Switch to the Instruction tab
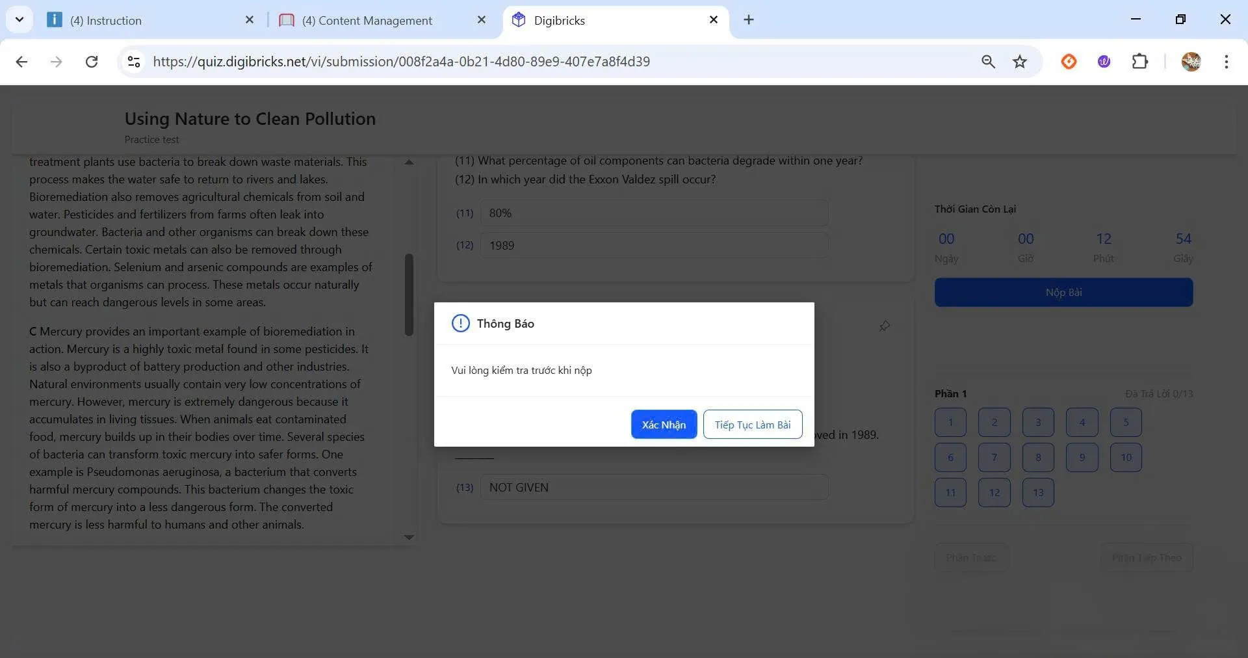This screenshot has width=1248, height=658. [x=149, y=20]
